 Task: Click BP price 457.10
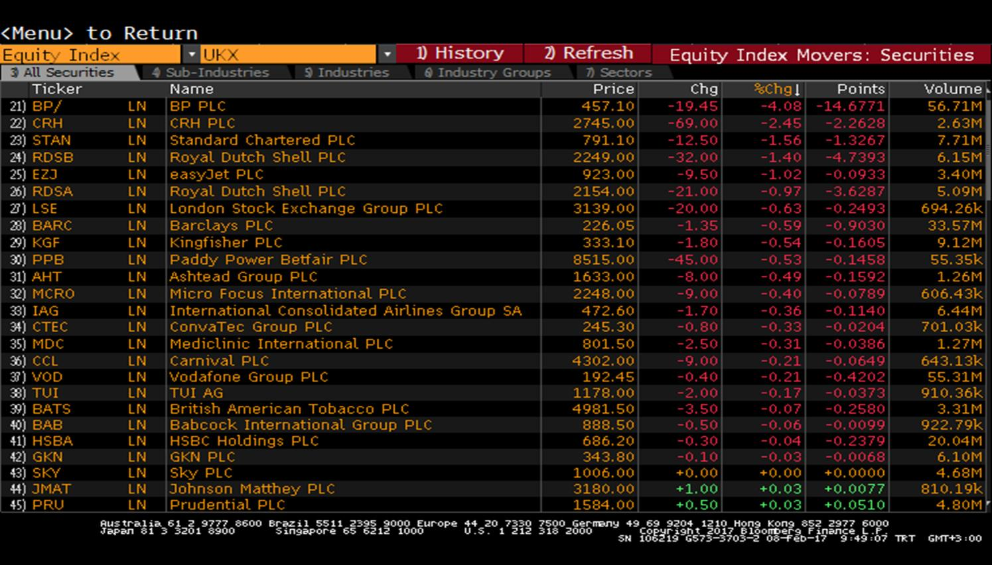pyautogui.click(x=608, y=106)
